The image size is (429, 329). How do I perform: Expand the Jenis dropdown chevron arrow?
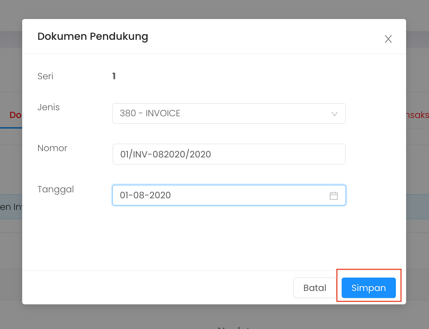click(x=335, y=114)
